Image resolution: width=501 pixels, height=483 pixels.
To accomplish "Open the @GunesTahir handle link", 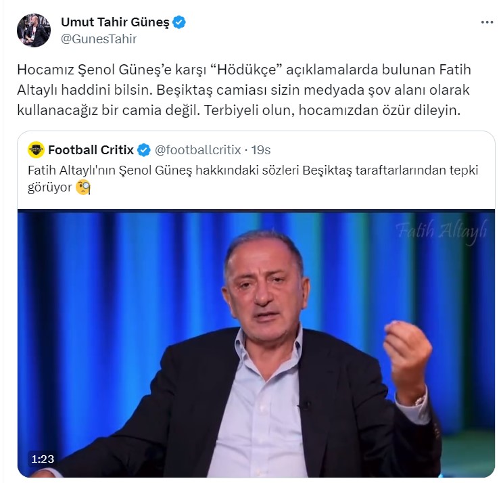I will [99, 39].
